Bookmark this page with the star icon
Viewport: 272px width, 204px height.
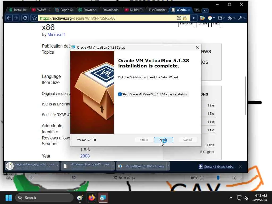click(x=35, y=18)
